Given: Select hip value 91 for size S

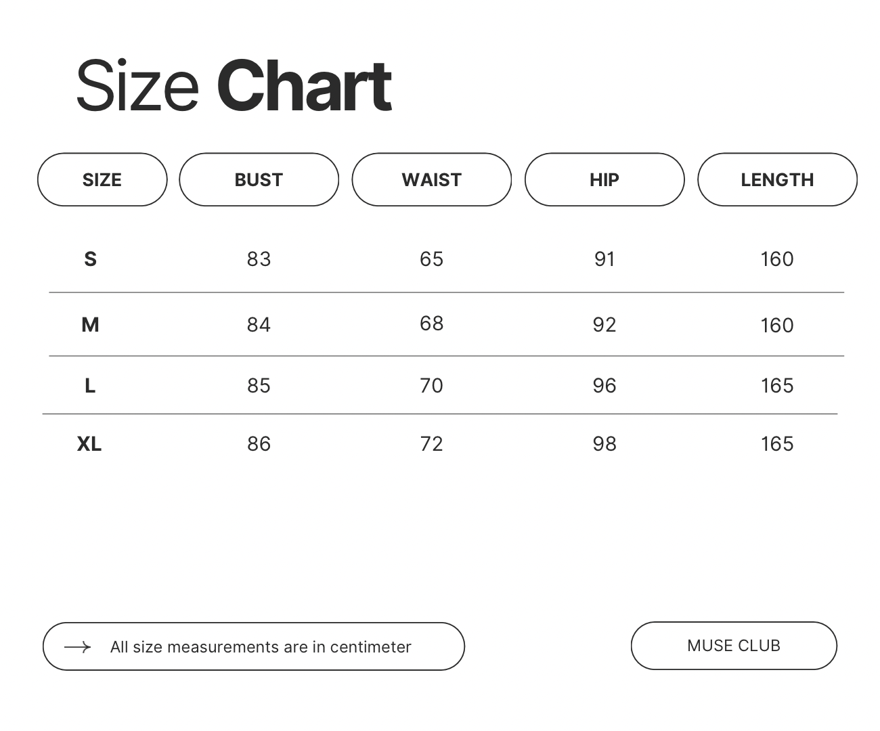Looking at the screenshot, I should point(604,259).
